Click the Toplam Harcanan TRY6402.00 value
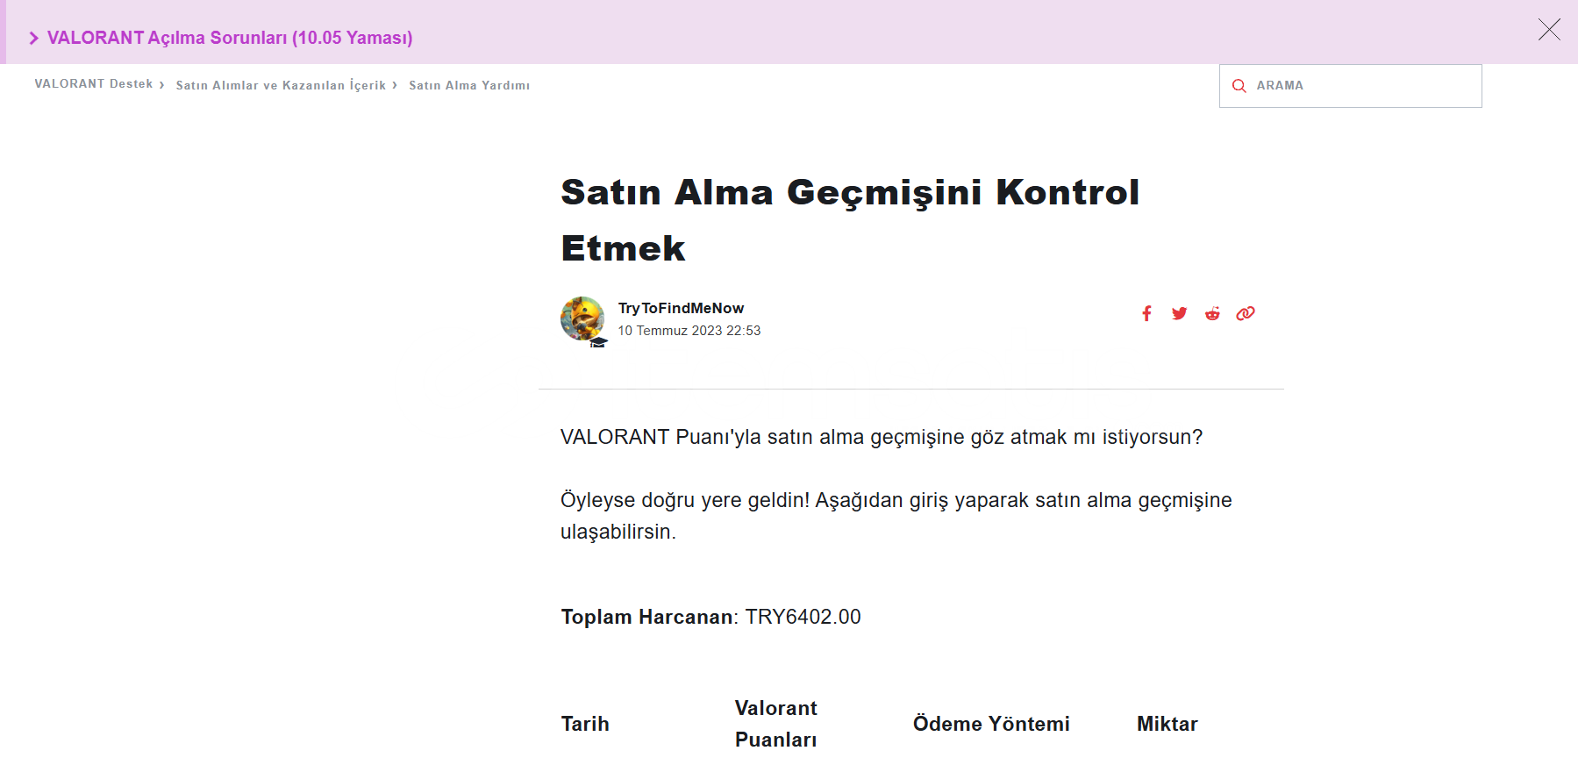 [803, 617]
